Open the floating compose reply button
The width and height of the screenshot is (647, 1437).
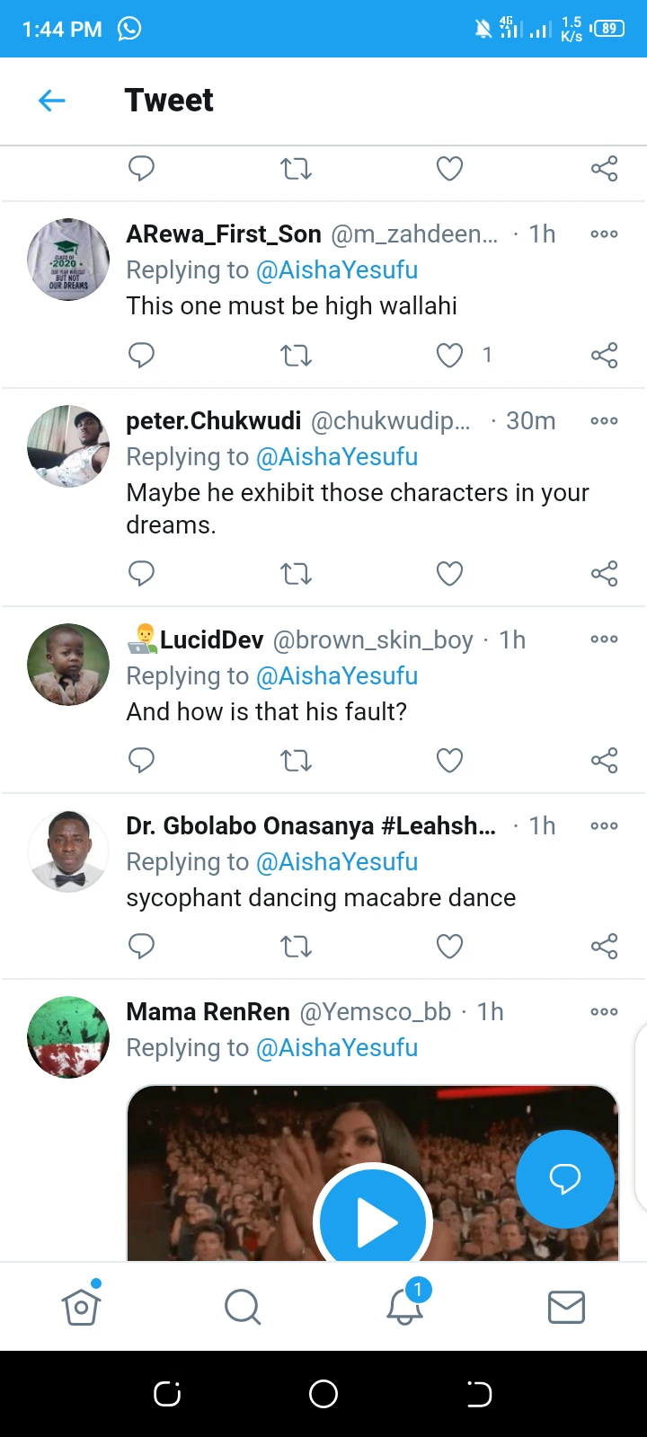click(x=564, y=1178)
